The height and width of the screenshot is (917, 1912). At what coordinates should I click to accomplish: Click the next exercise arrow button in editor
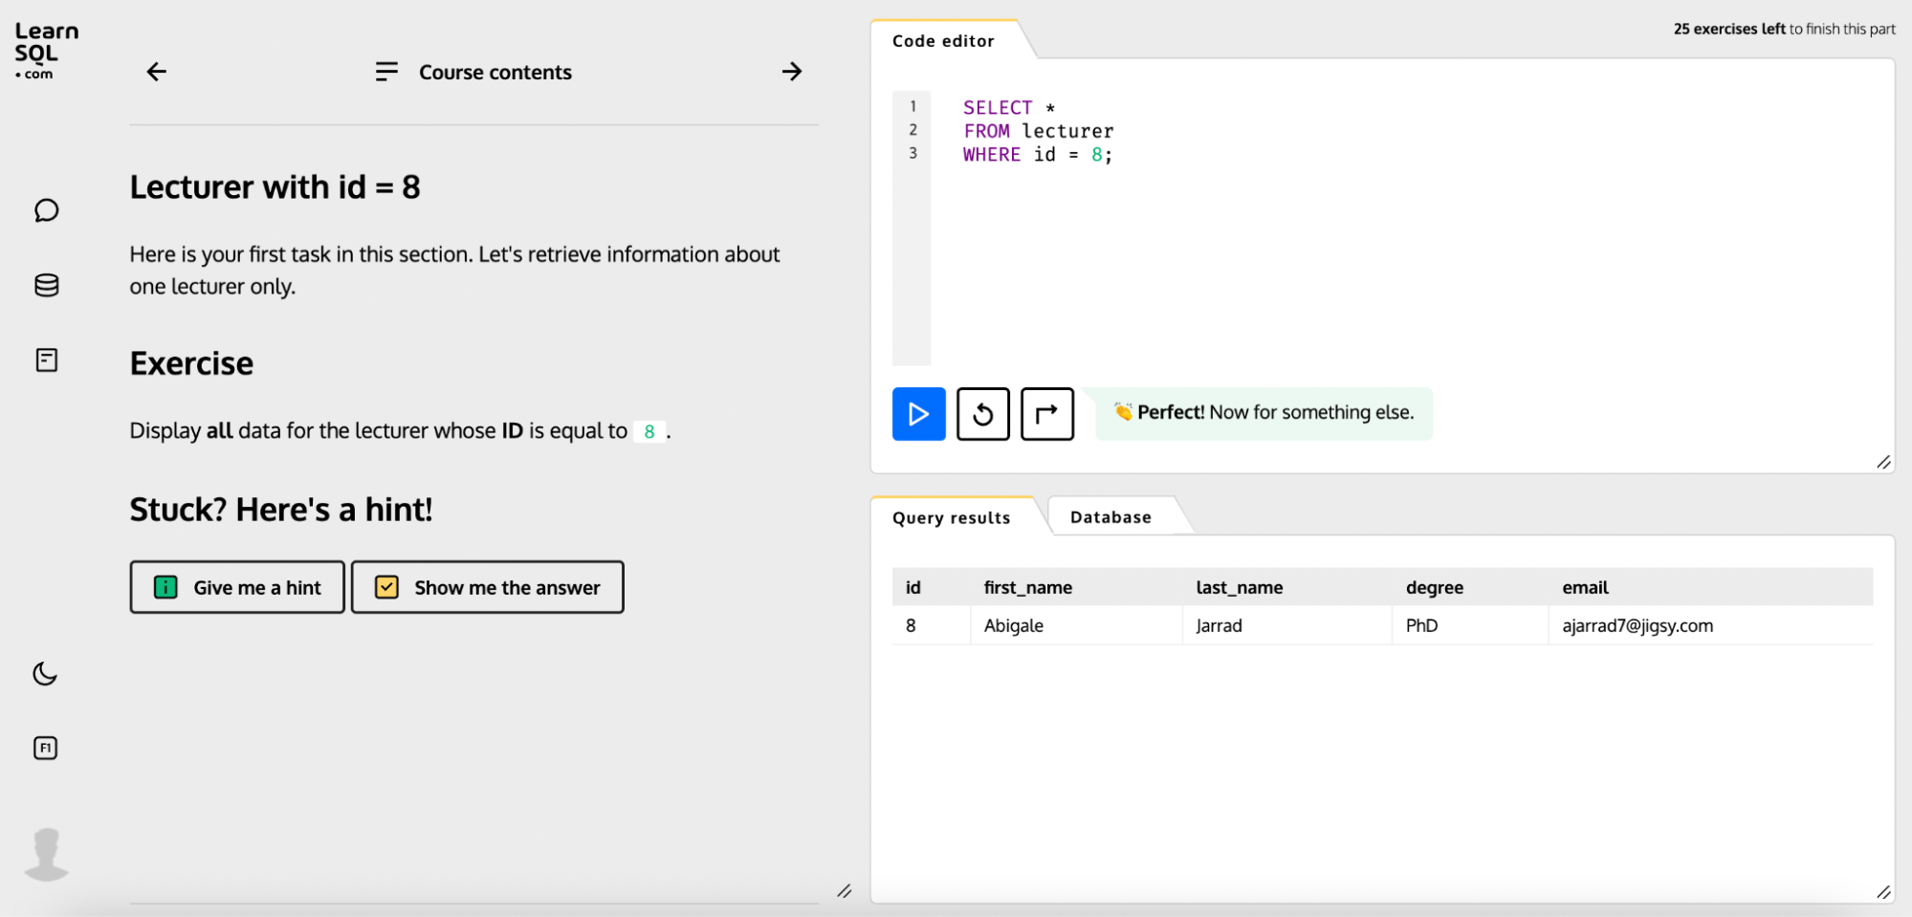click(1046, 414)
